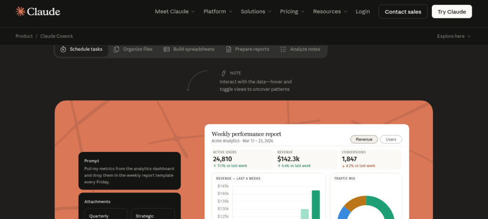Click the tall dark green revenue bar

click(x=315, y=205)
